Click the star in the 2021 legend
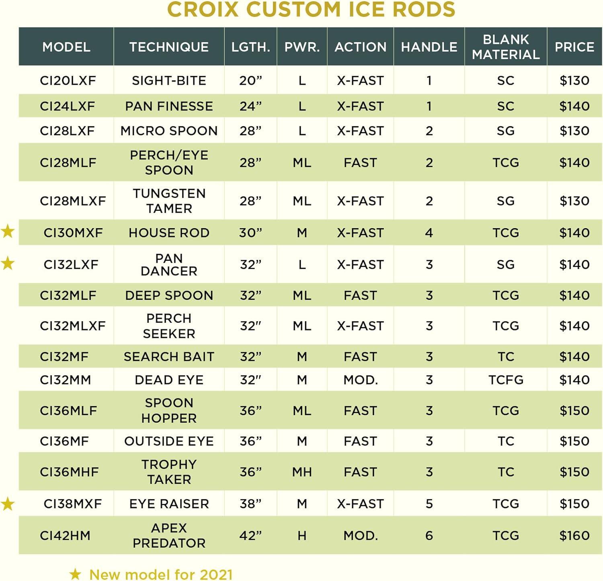Viewport: 603px width, 581px height. point(75,574)
